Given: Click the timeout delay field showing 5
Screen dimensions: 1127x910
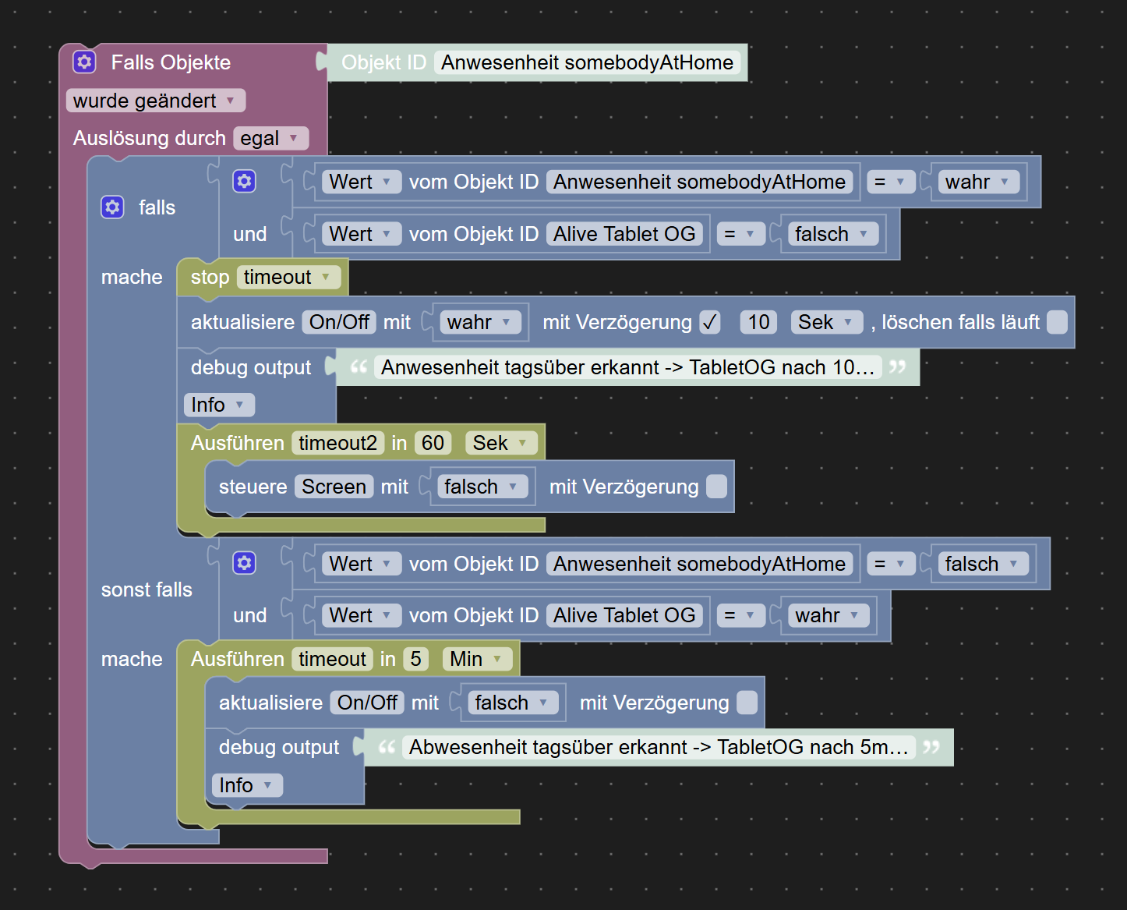Looking at the screenshot, I should coord(416,659).
